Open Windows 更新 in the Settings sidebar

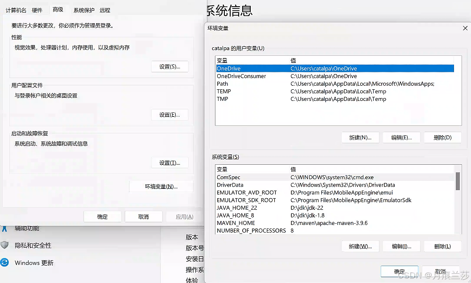coord(34,263)
